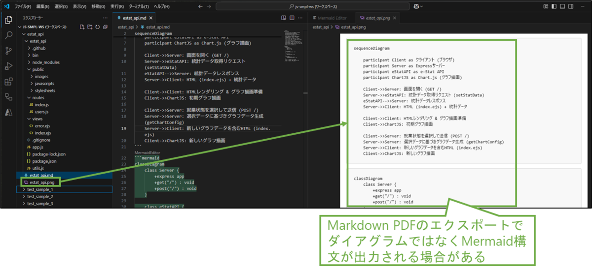Open the ターミナル(T) menu
This screenshot has width=592, height=272.
139,6
